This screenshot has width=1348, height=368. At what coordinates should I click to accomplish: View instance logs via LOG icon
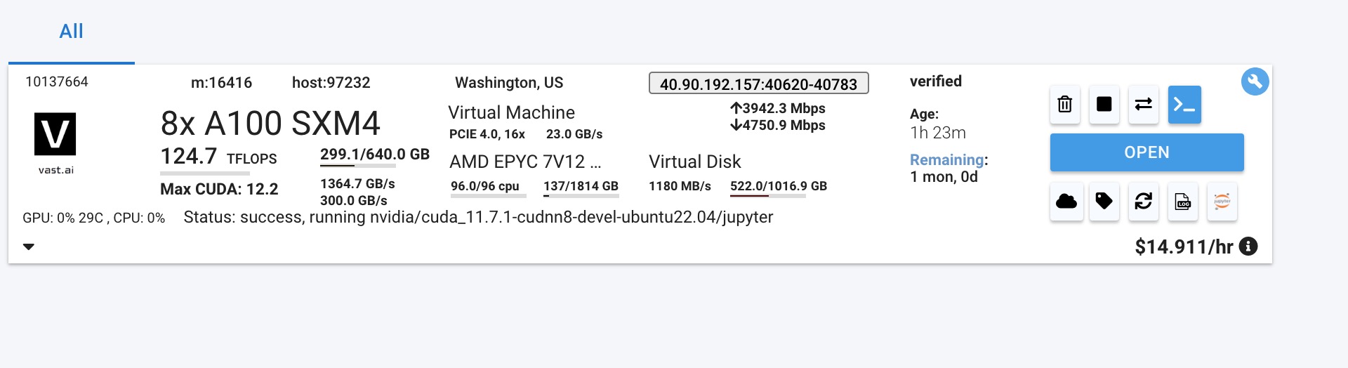tap(1183, 202)
